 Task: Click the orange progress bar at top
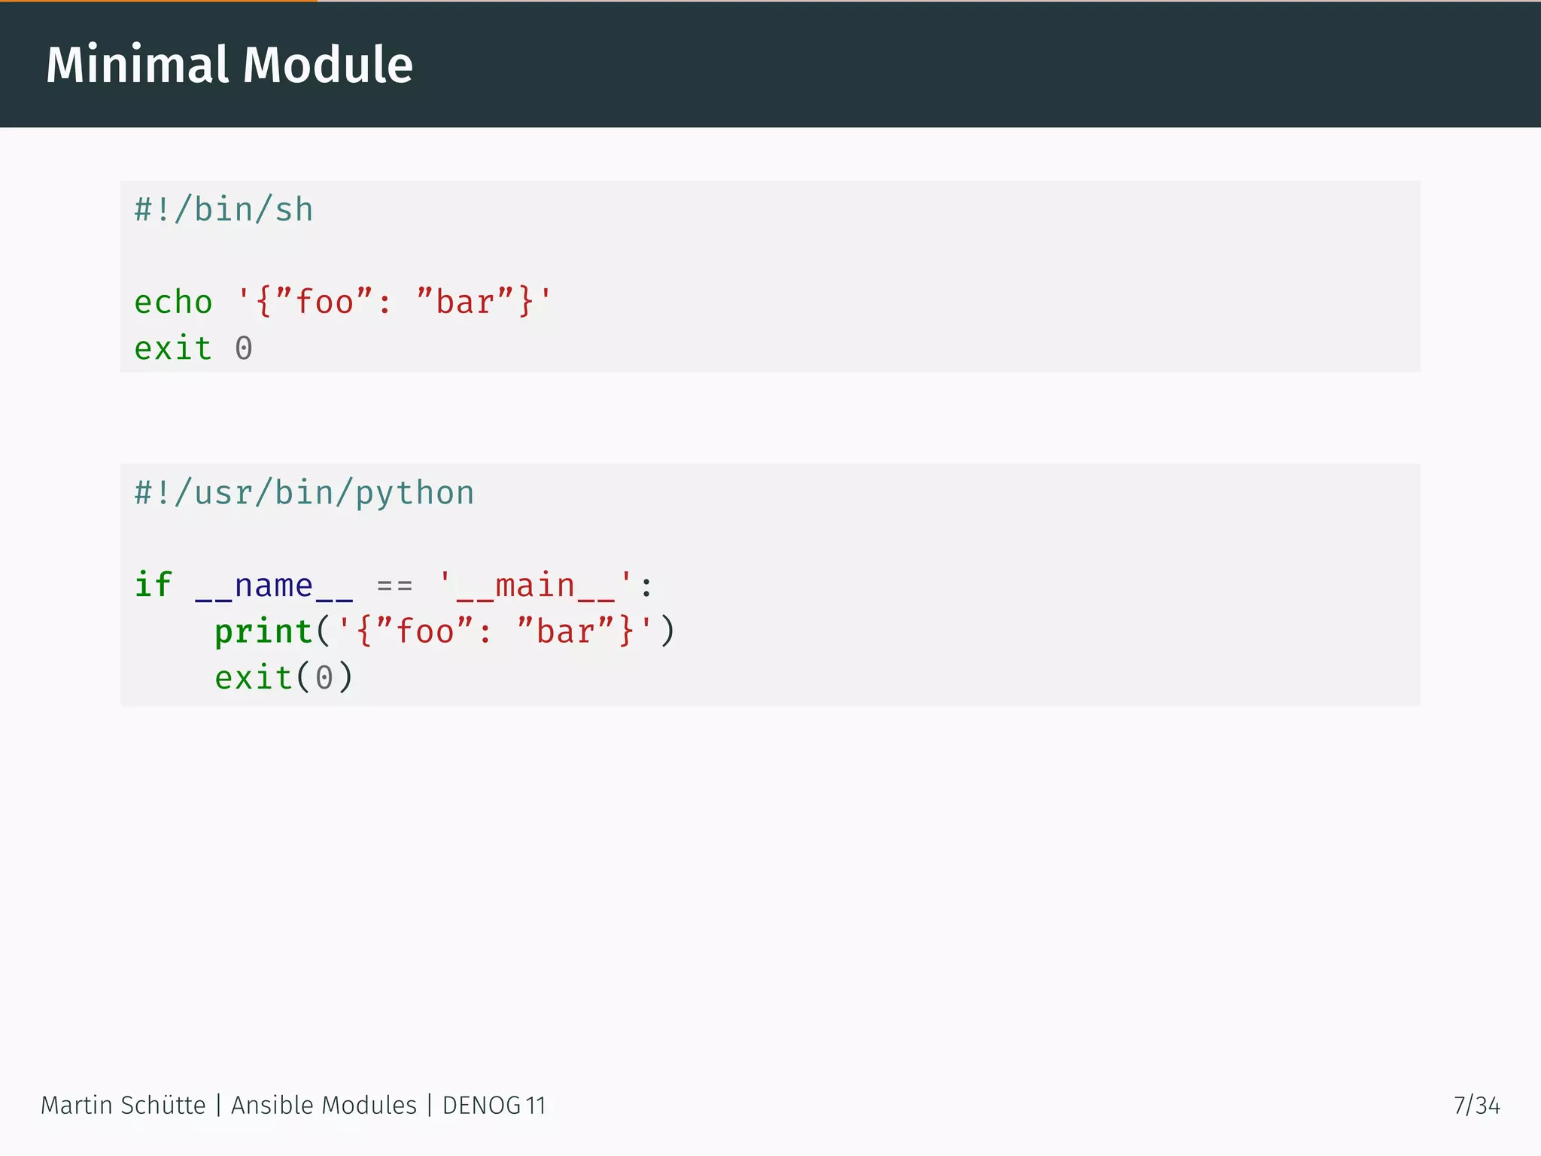pyautogui.click(x=159, y=2)
